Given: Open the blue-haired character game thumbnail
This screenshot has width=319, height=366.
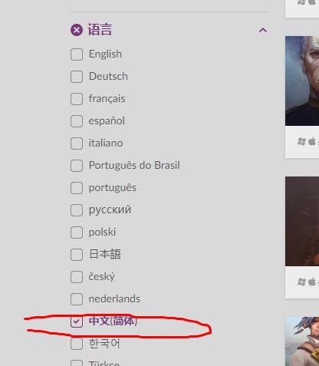Looking at the screenshot, I should point(302,341).
